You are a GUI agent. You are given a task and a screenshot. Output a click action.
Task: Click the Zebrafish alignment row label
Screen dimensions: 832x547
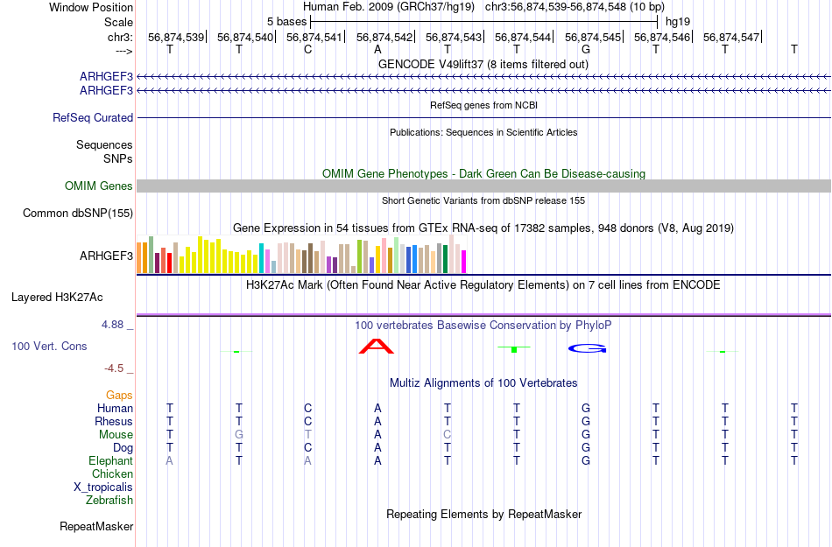(x=109, y=500)
